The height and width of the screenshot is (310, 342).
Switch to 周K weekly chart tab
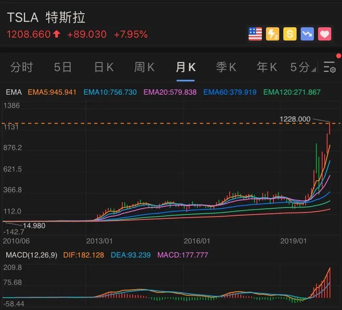click(144, 67)
